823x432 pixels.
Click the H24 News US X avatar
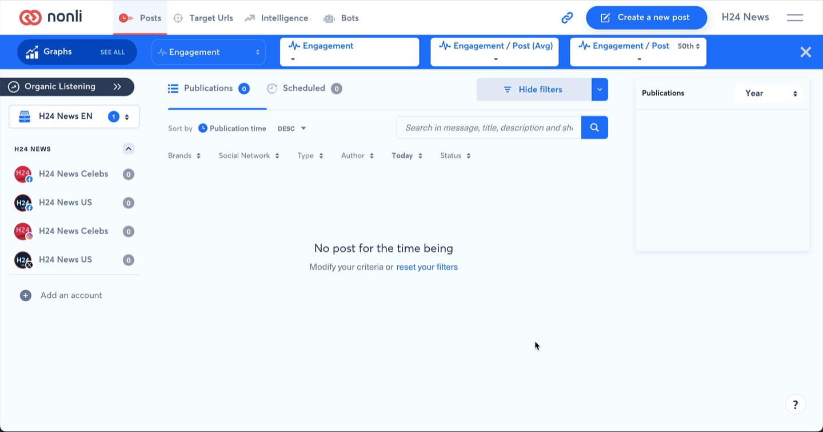[x=23, y=260]
